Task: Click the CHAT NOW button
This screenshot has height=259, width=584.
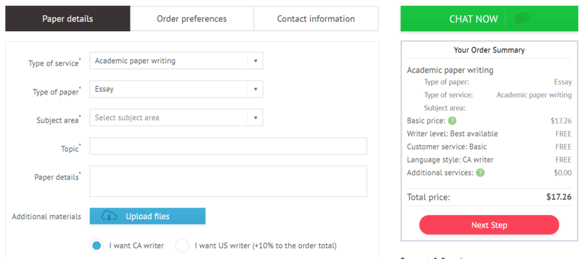Action: tap(489, 19)
